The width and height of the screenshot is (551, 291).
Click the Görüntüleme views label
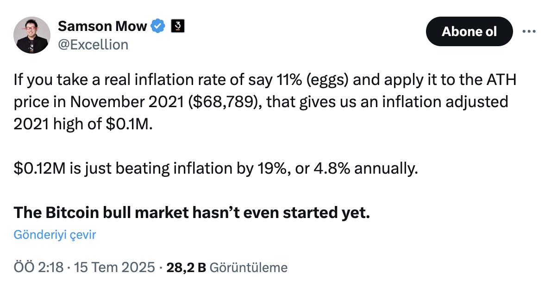(249, 267)
